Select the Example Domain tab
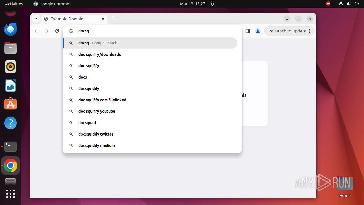 (x=75, y=19)
